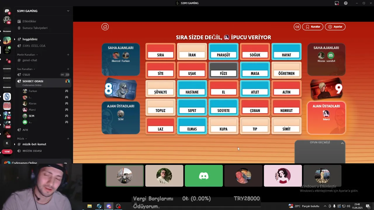Choose the FÜZE card

coord(224,70)
